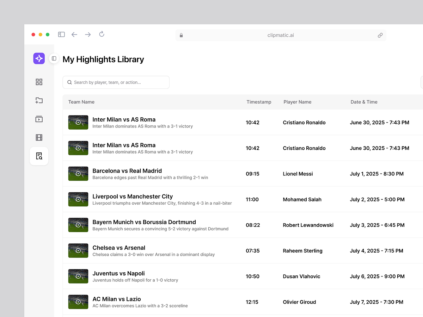The image size is (423, 317).
Task: Open the Bayern Munich vs Borussia Dortmund title
Action: pyautogui.click(x=144, y=222)
